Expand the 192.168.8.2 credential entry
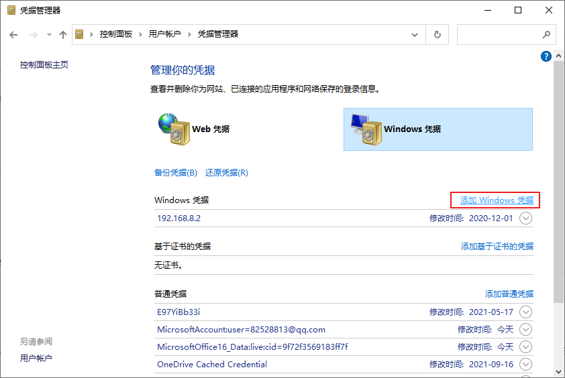This screenshot has width=565, height=378. 525,218
